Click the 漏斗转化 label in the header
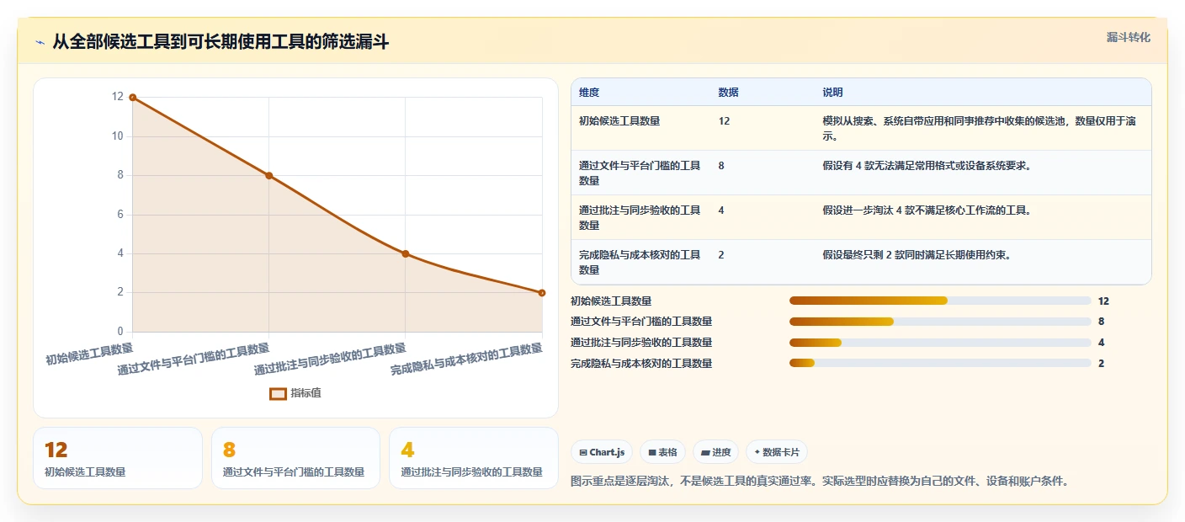 pos(1128,38)
